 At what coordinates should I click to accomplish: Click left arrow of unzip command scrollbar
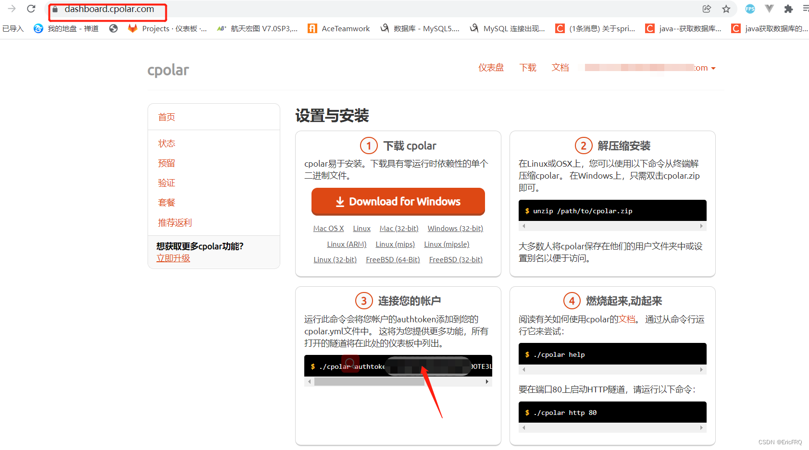click(524, 226)
